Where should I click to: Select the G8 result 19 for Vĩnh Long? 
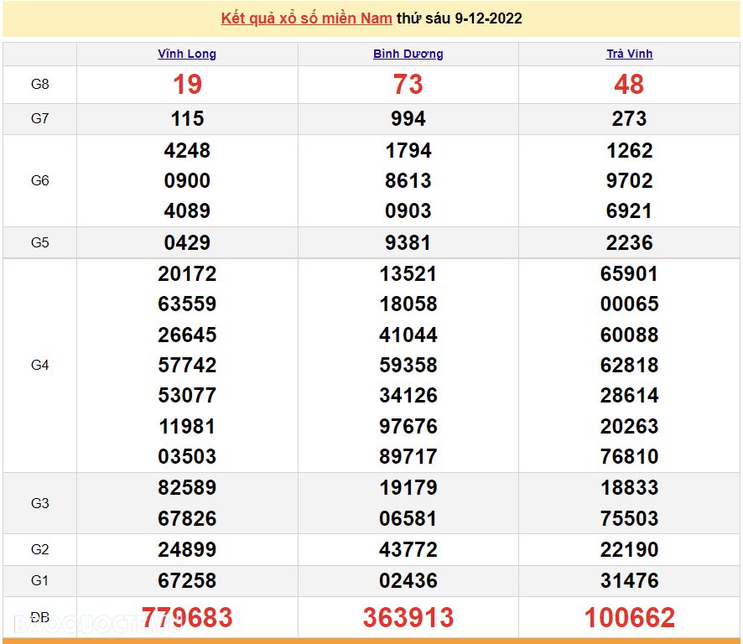point(187,85)
